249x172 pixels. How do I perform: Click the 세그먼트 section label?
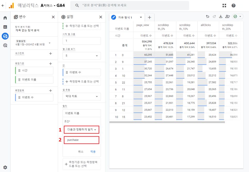20,54
